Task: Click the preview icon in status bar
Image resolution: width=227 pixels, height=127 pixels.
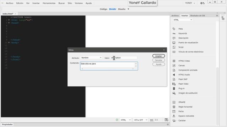Action: click(166, 120)
